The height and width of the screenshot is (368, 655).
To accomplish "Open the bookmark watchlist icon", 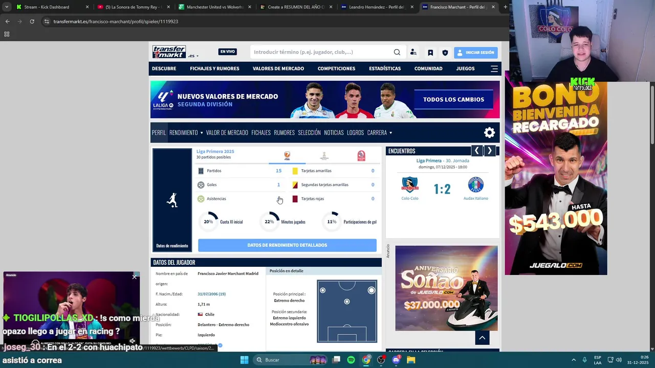I will (430, 53).
